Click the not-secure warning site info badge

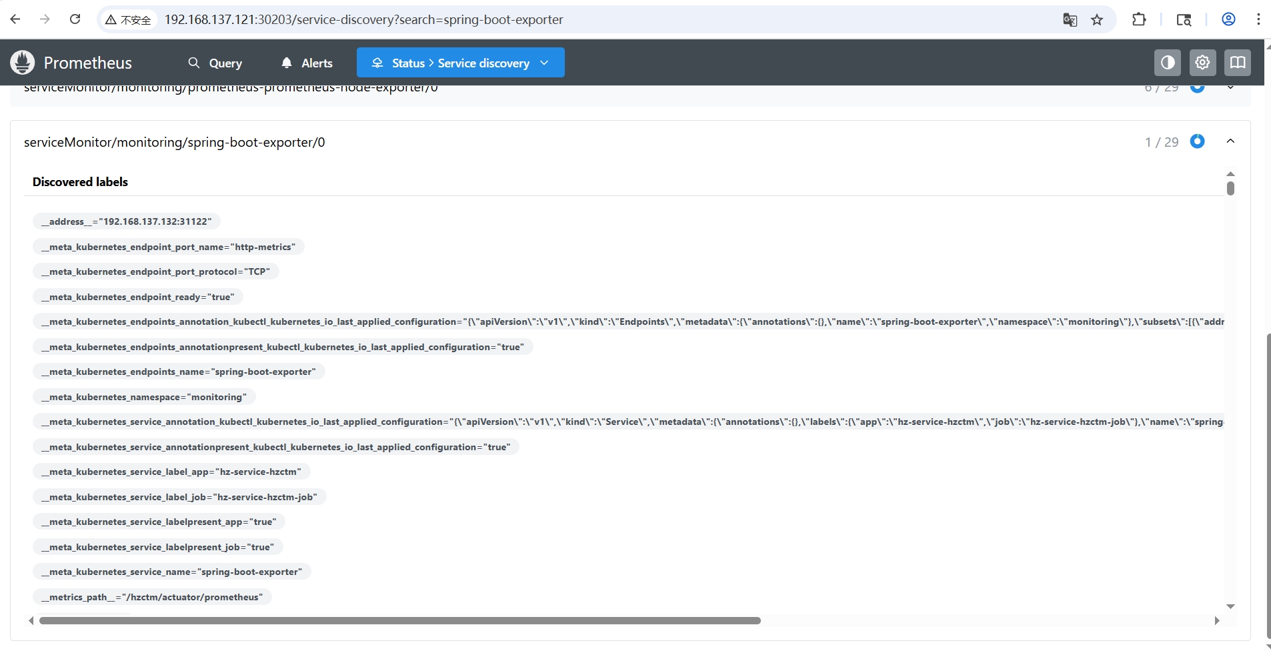click(x=129, y=20)
